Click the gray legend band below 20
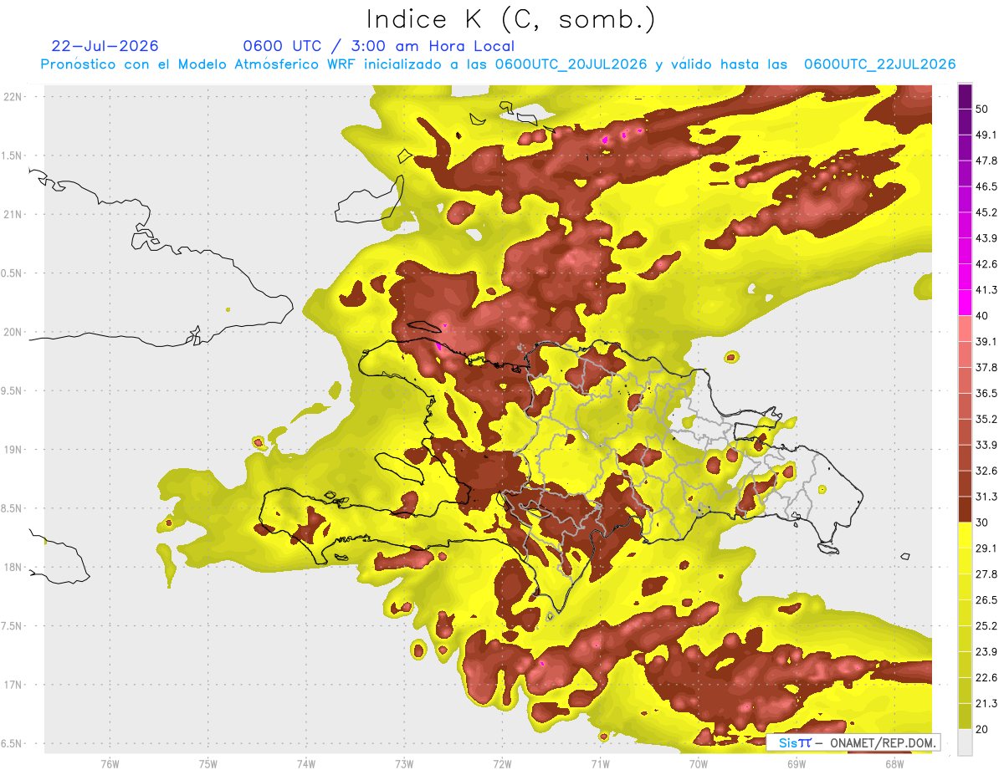Image resolution: width=1004 pixels, height=775 pixels. 965,742
